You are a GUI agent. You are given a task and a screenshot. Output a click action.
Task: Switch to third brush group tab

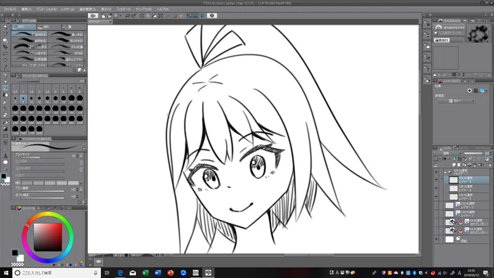tap(73, 27)
